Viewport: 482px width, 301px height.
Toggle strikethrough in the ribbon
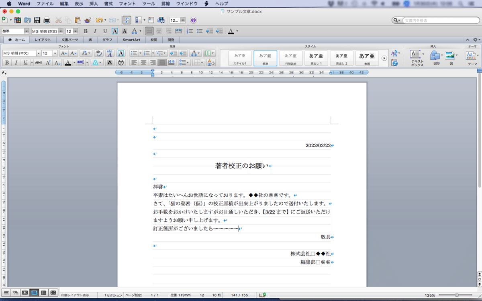coord(38,63)
